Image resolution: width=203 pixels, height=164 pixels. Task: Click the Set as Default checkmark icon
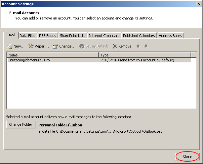pos(82,46)
